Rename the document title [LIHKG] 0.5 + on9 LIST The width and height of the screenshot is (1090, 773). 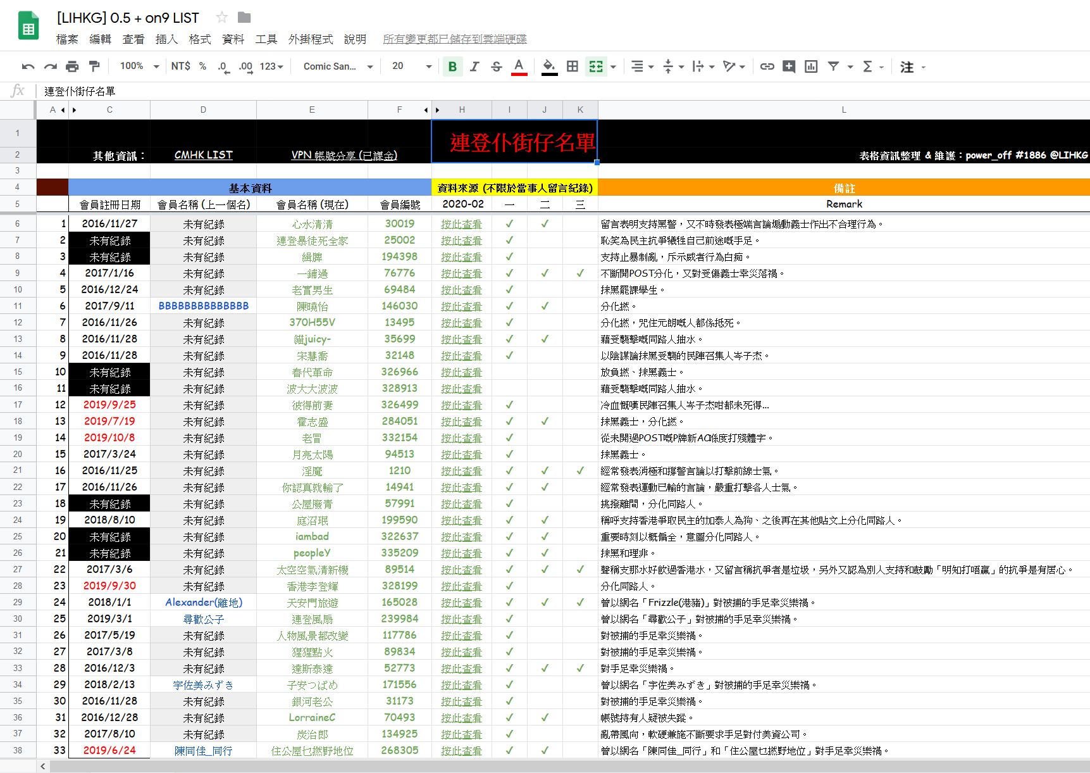(x=128, y=18)
